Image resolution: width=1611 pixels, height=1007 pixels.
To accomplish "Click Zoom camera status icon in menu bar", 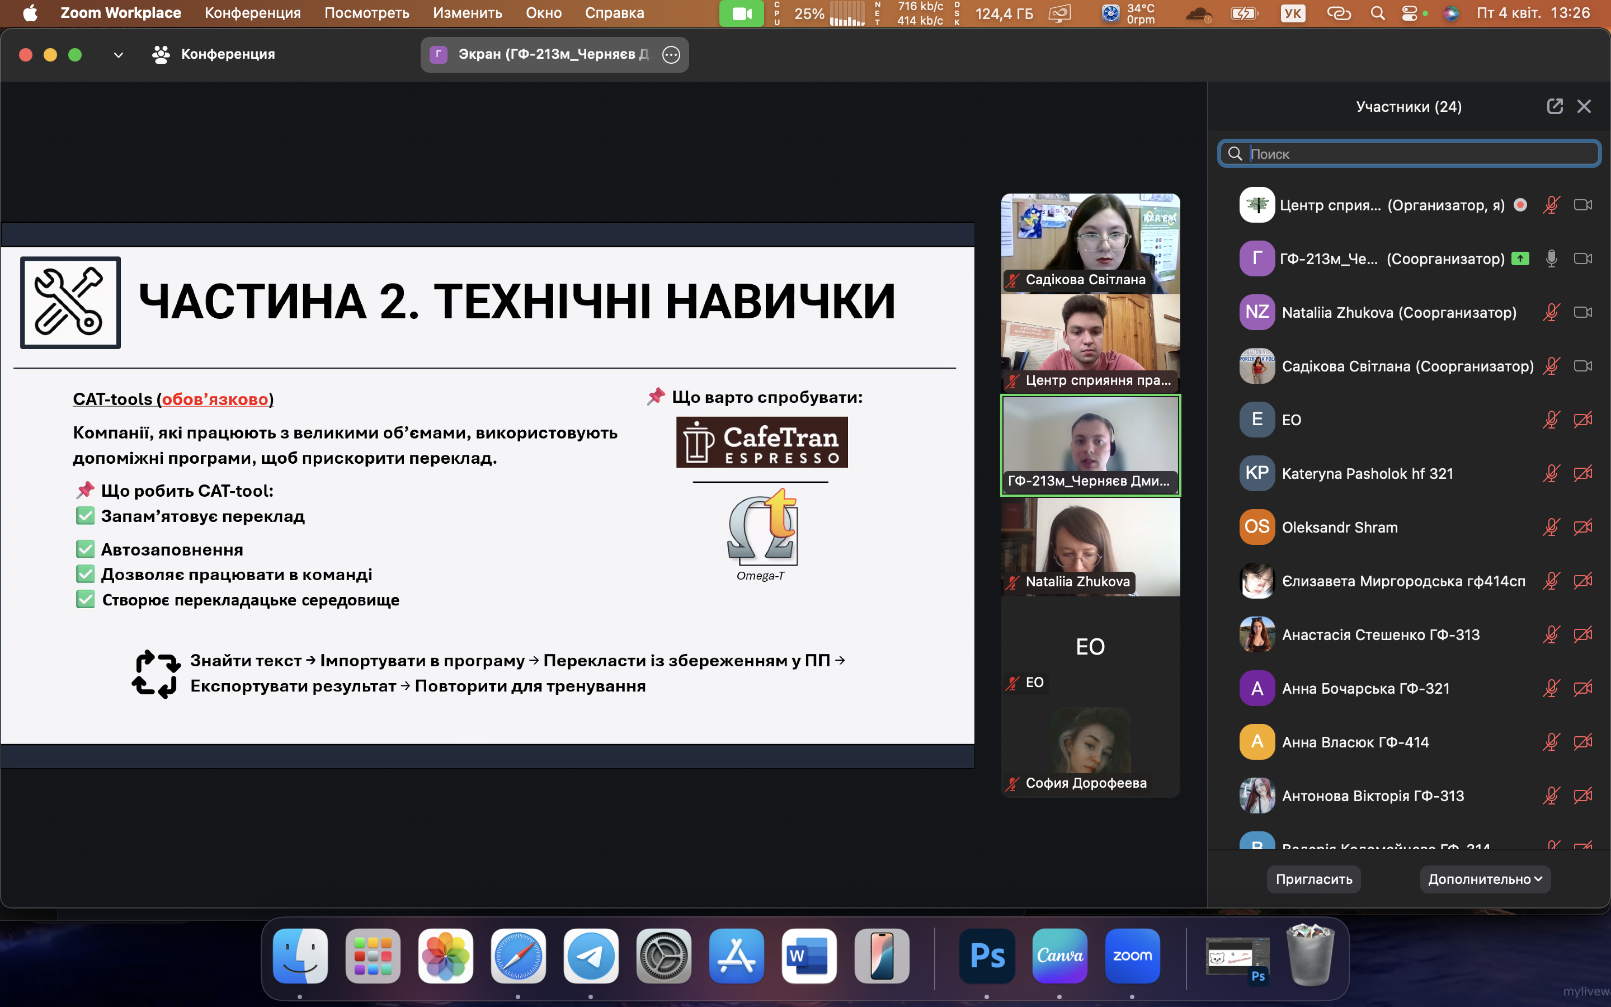I will point(741,13).
